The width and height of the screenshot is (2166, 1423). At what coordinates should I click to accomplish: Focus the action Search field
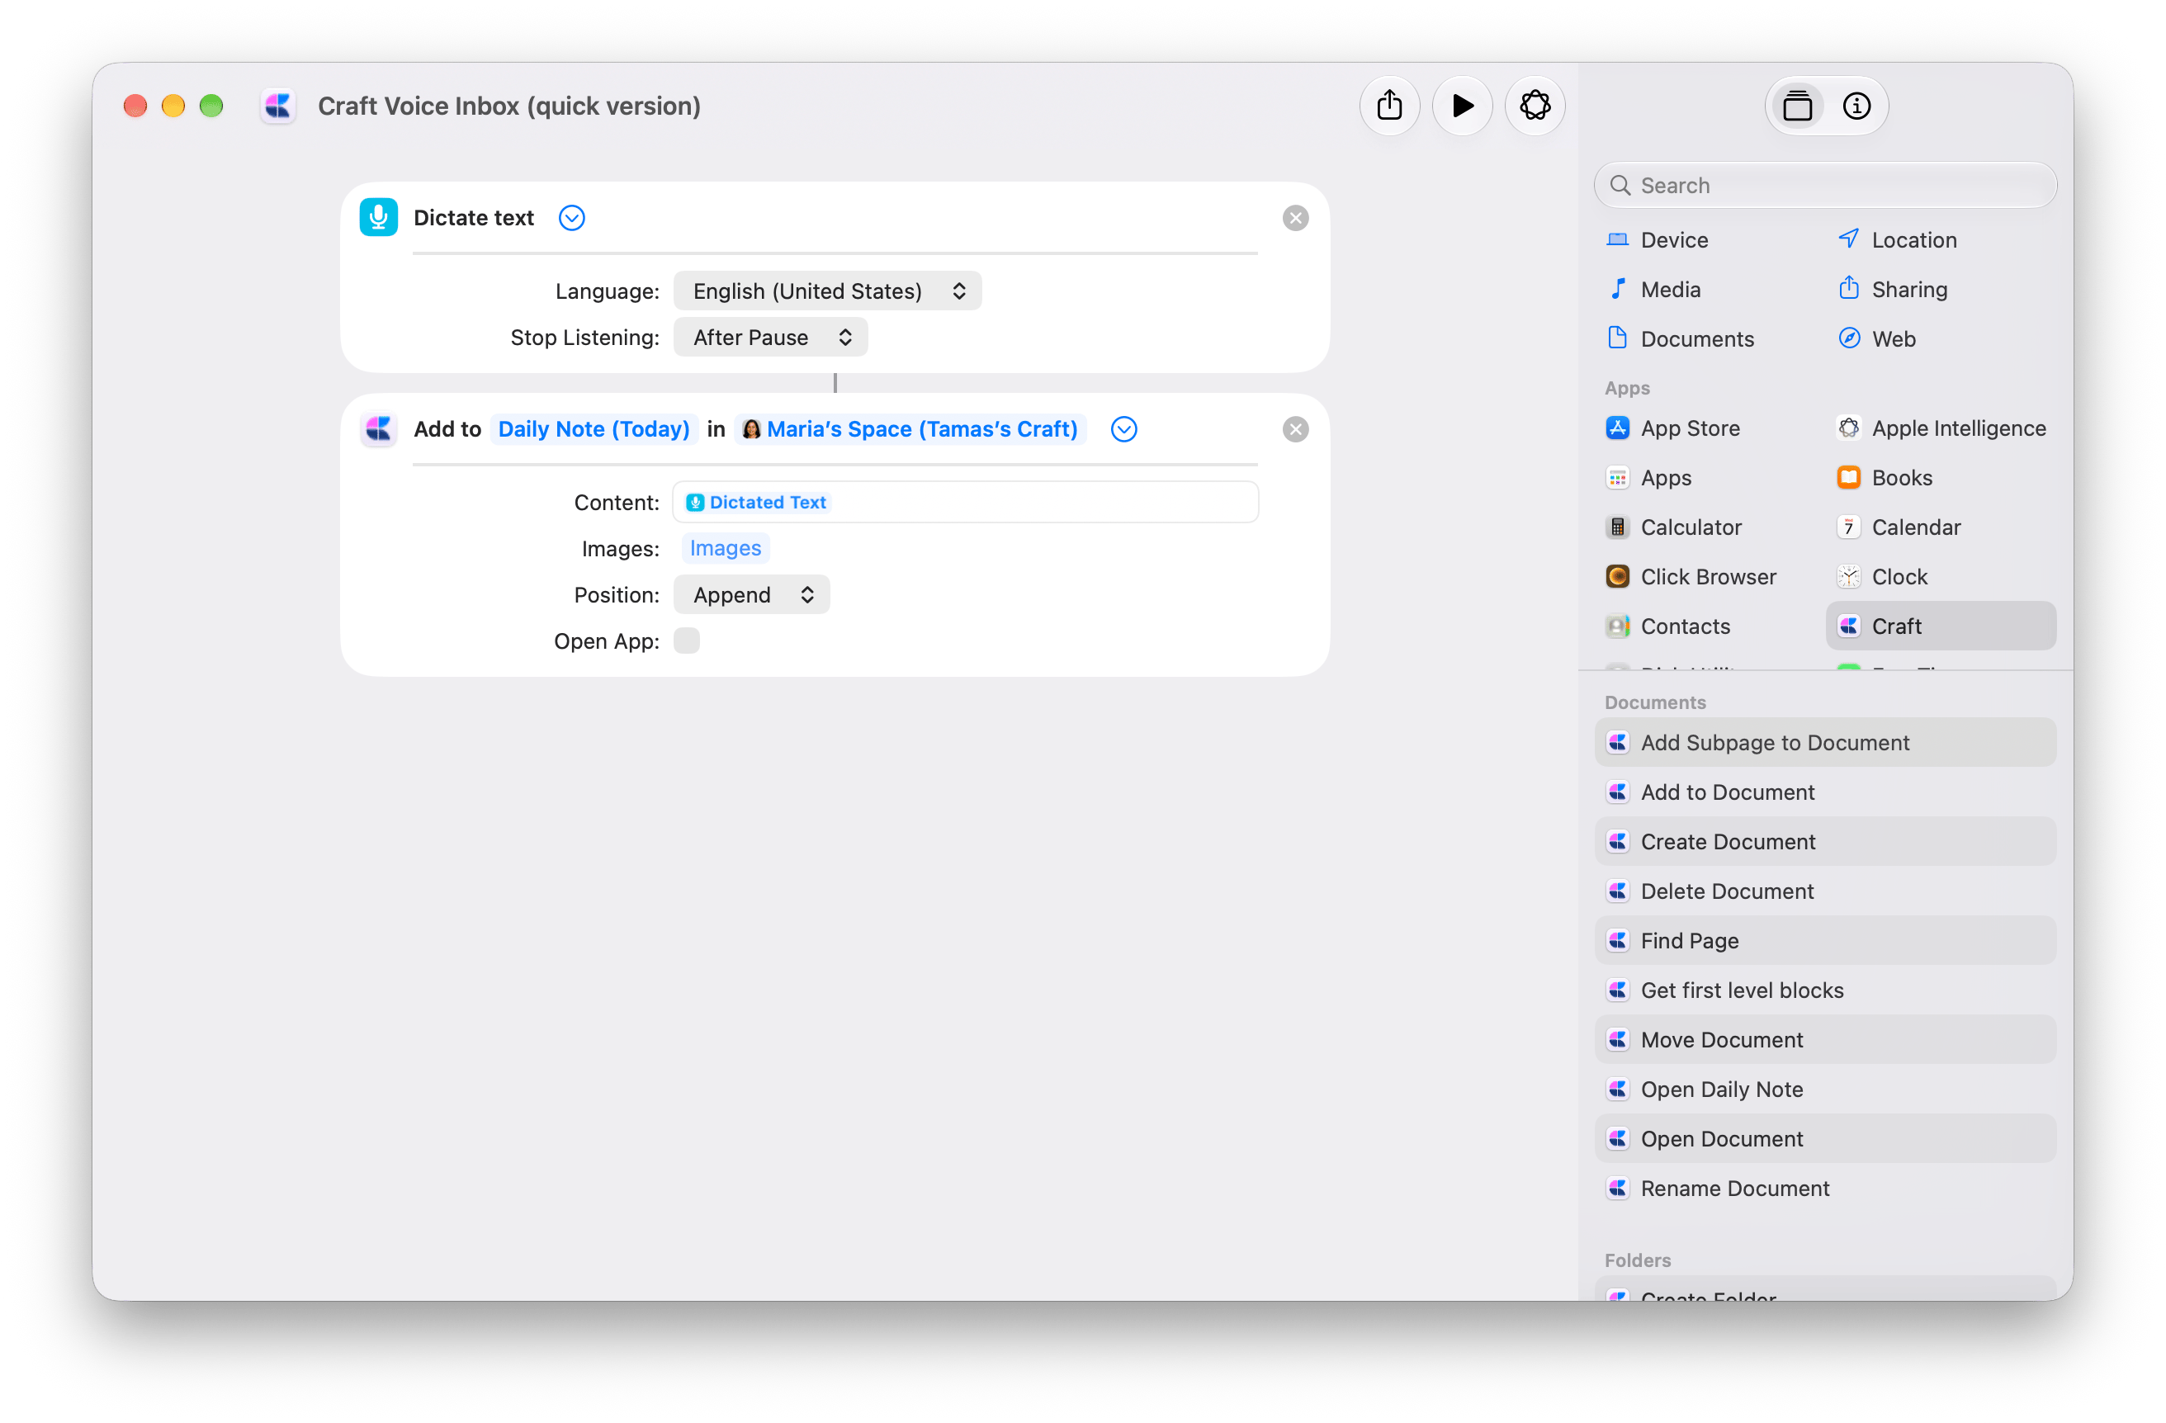click(1825, 186)
